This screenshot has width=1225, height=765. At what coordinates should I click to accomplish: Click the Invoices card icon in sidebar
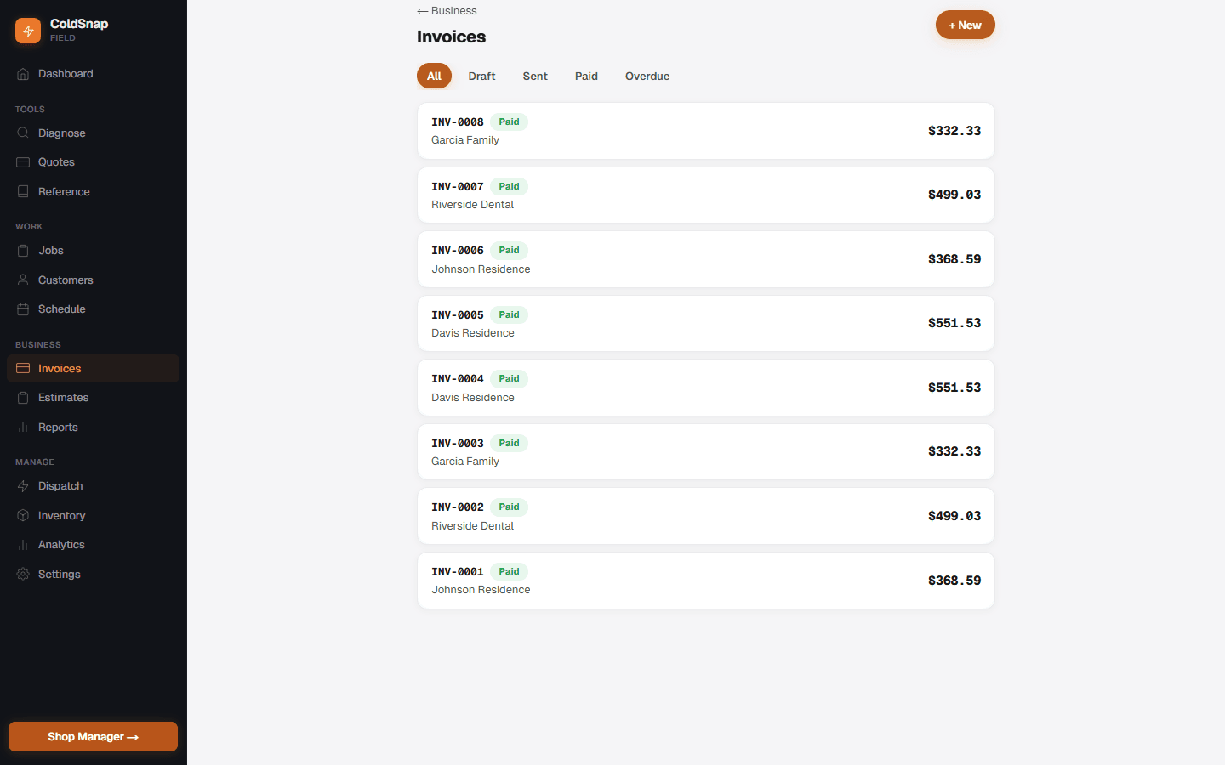(x=23, y=368)
